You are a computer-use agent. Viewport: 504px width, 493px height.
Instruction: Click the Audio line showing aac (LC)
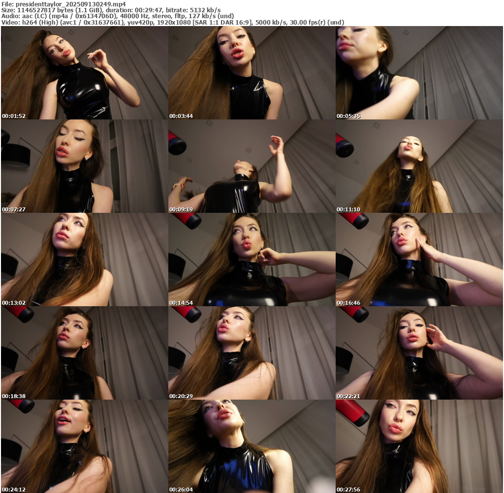(117, 16)
